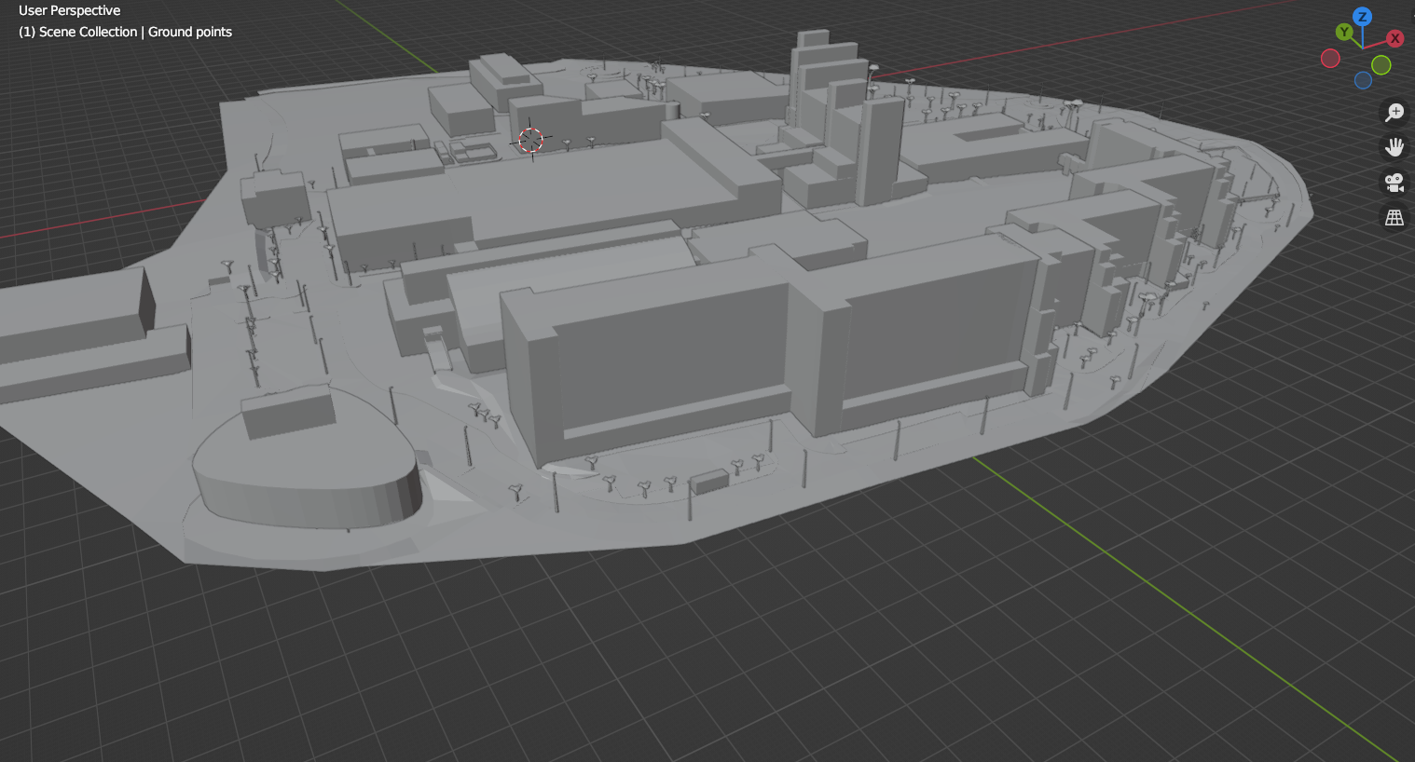Viewport: 1415px width, 762px height.
Task: Click the 3D cursor crosshair marker
Action: (x=531, y=140)
